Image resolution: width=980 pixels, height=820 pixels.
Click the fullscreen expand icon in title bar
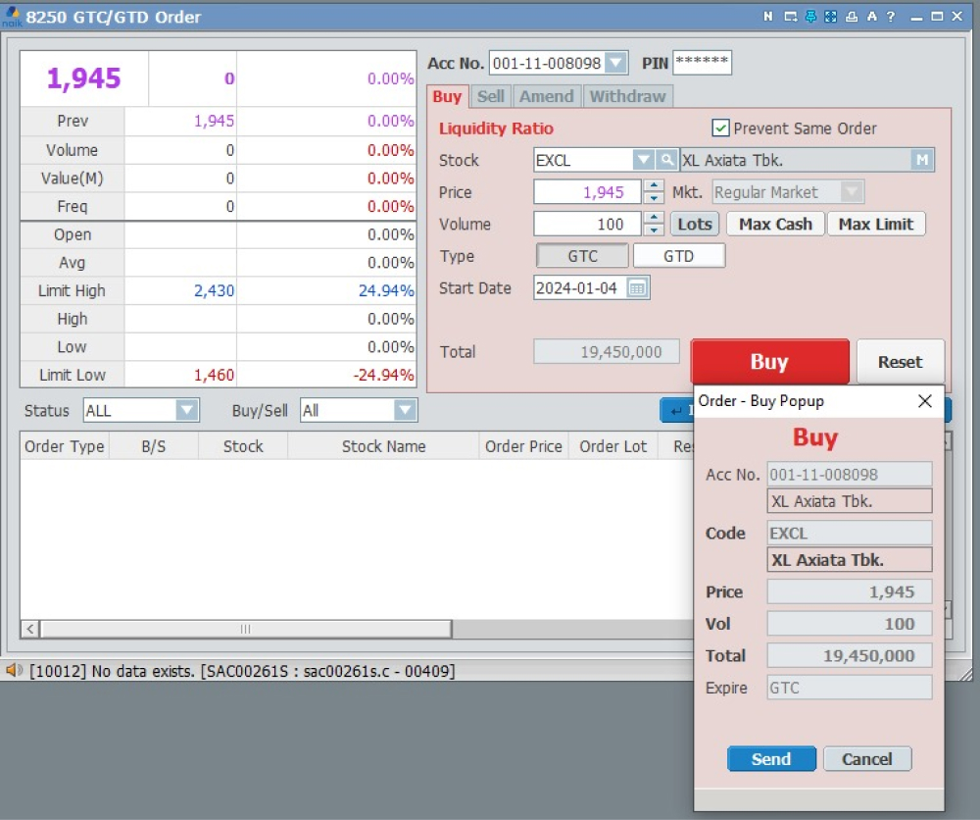(830, 17)
